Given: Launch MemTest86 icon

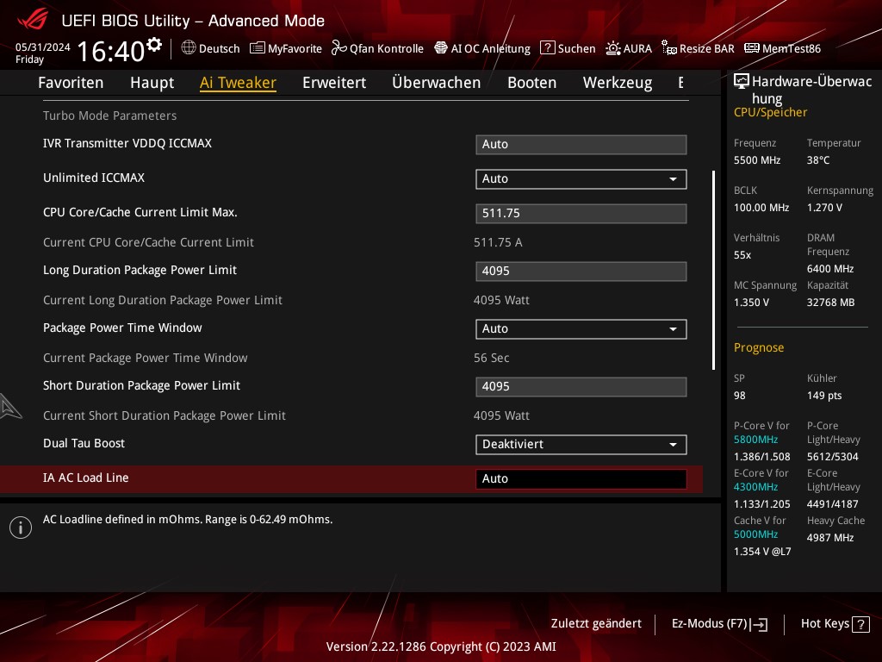Looking at the screenshot, I should click(752, 48).
